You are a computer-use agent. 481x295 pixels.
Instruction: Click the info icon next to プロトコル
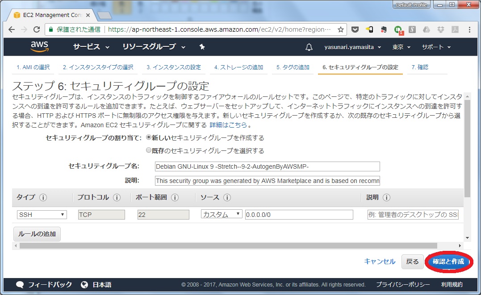[x=117, y=197]
